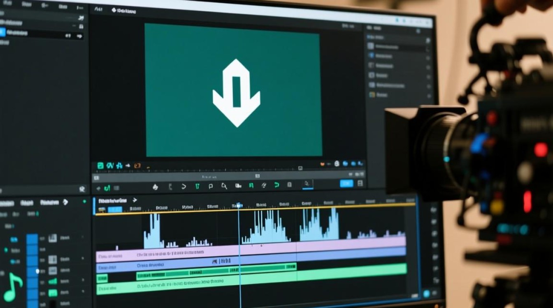Click the icon at top-left panel's bottom-right corner
This screenshot has height=308, width=553.
82,189
